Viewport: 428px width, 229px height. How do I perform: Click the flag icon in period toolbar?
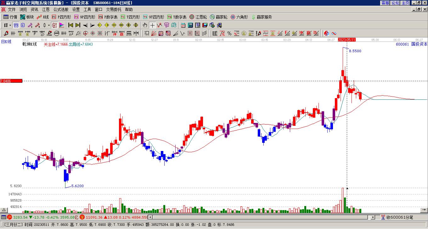pos(62,25)
